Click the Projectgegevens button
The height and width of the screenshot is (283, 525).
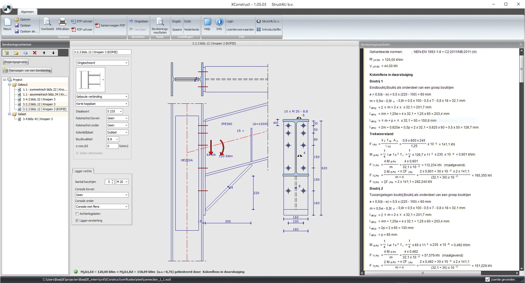point(16,62)
